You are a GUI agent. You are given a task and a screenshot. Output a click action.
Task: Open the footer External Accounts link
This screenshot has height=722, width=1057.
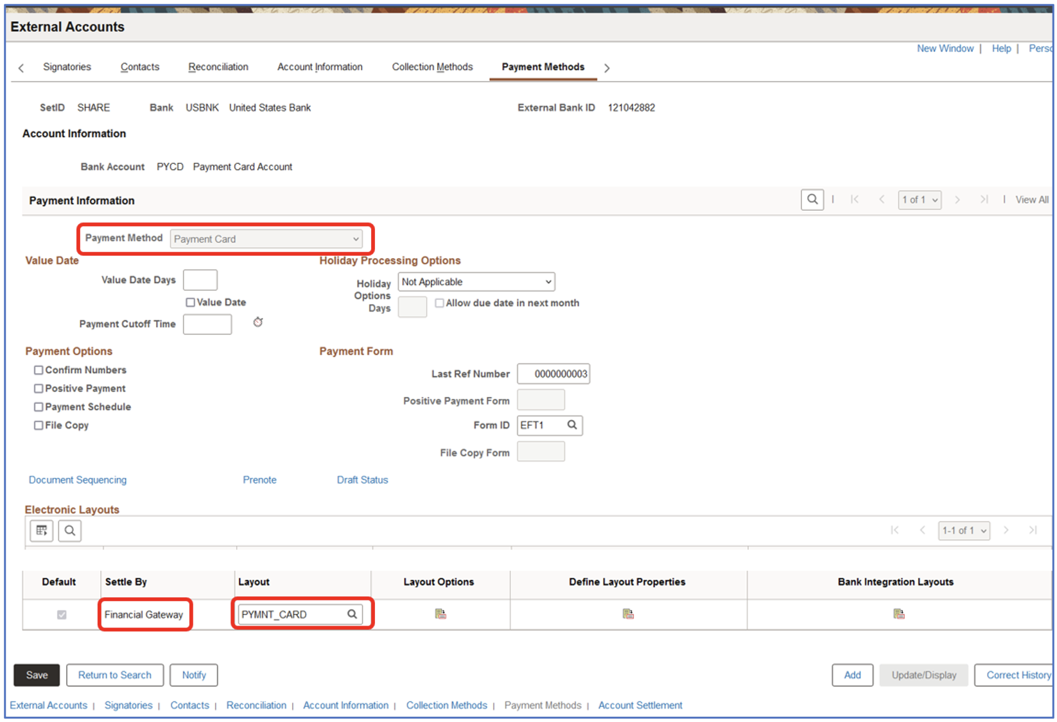(48, 705)
